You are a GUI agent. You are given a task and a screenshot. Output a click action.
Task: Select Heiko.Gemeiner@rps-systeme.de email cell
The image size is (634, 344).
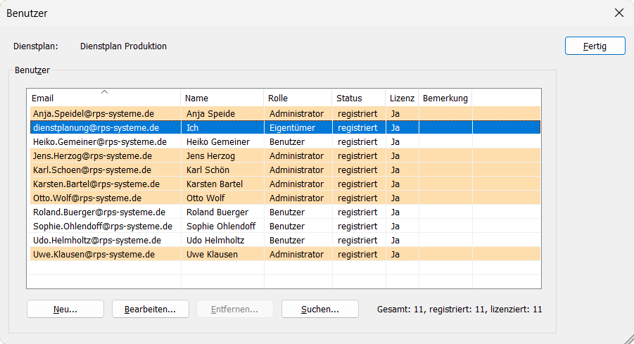[x=105, y=142]
